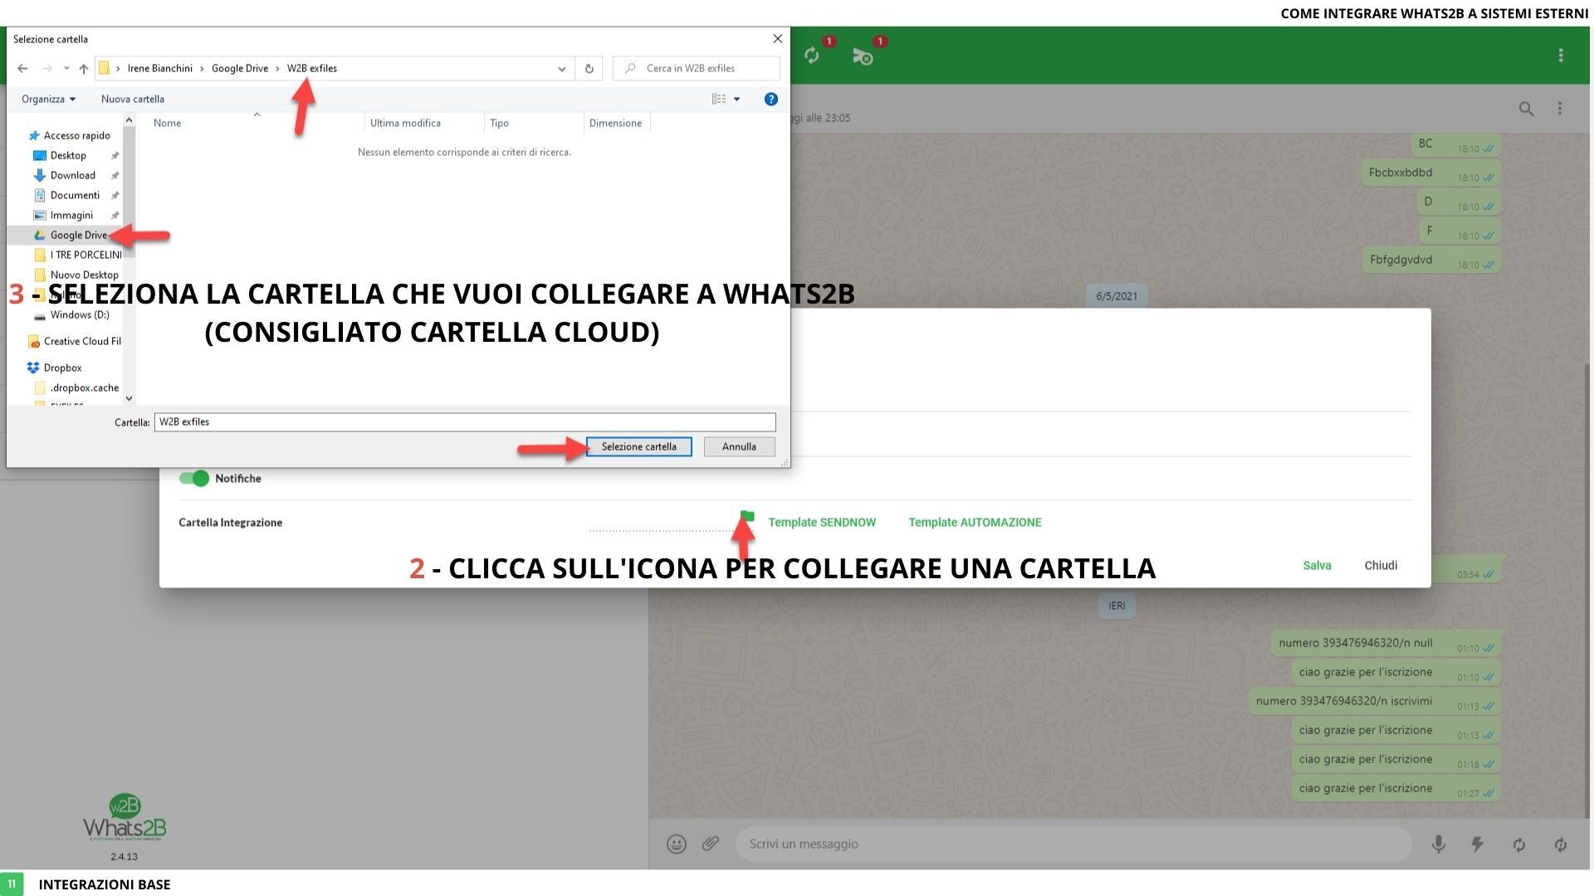1594x896 pixels.
Task: Click message 'numero 393476946320/n iscrivimi'
Action: [x=1375, y=702]
